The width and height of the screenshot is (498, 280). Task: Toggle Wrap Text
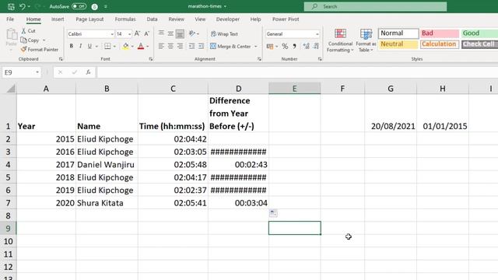coord(224,33)
